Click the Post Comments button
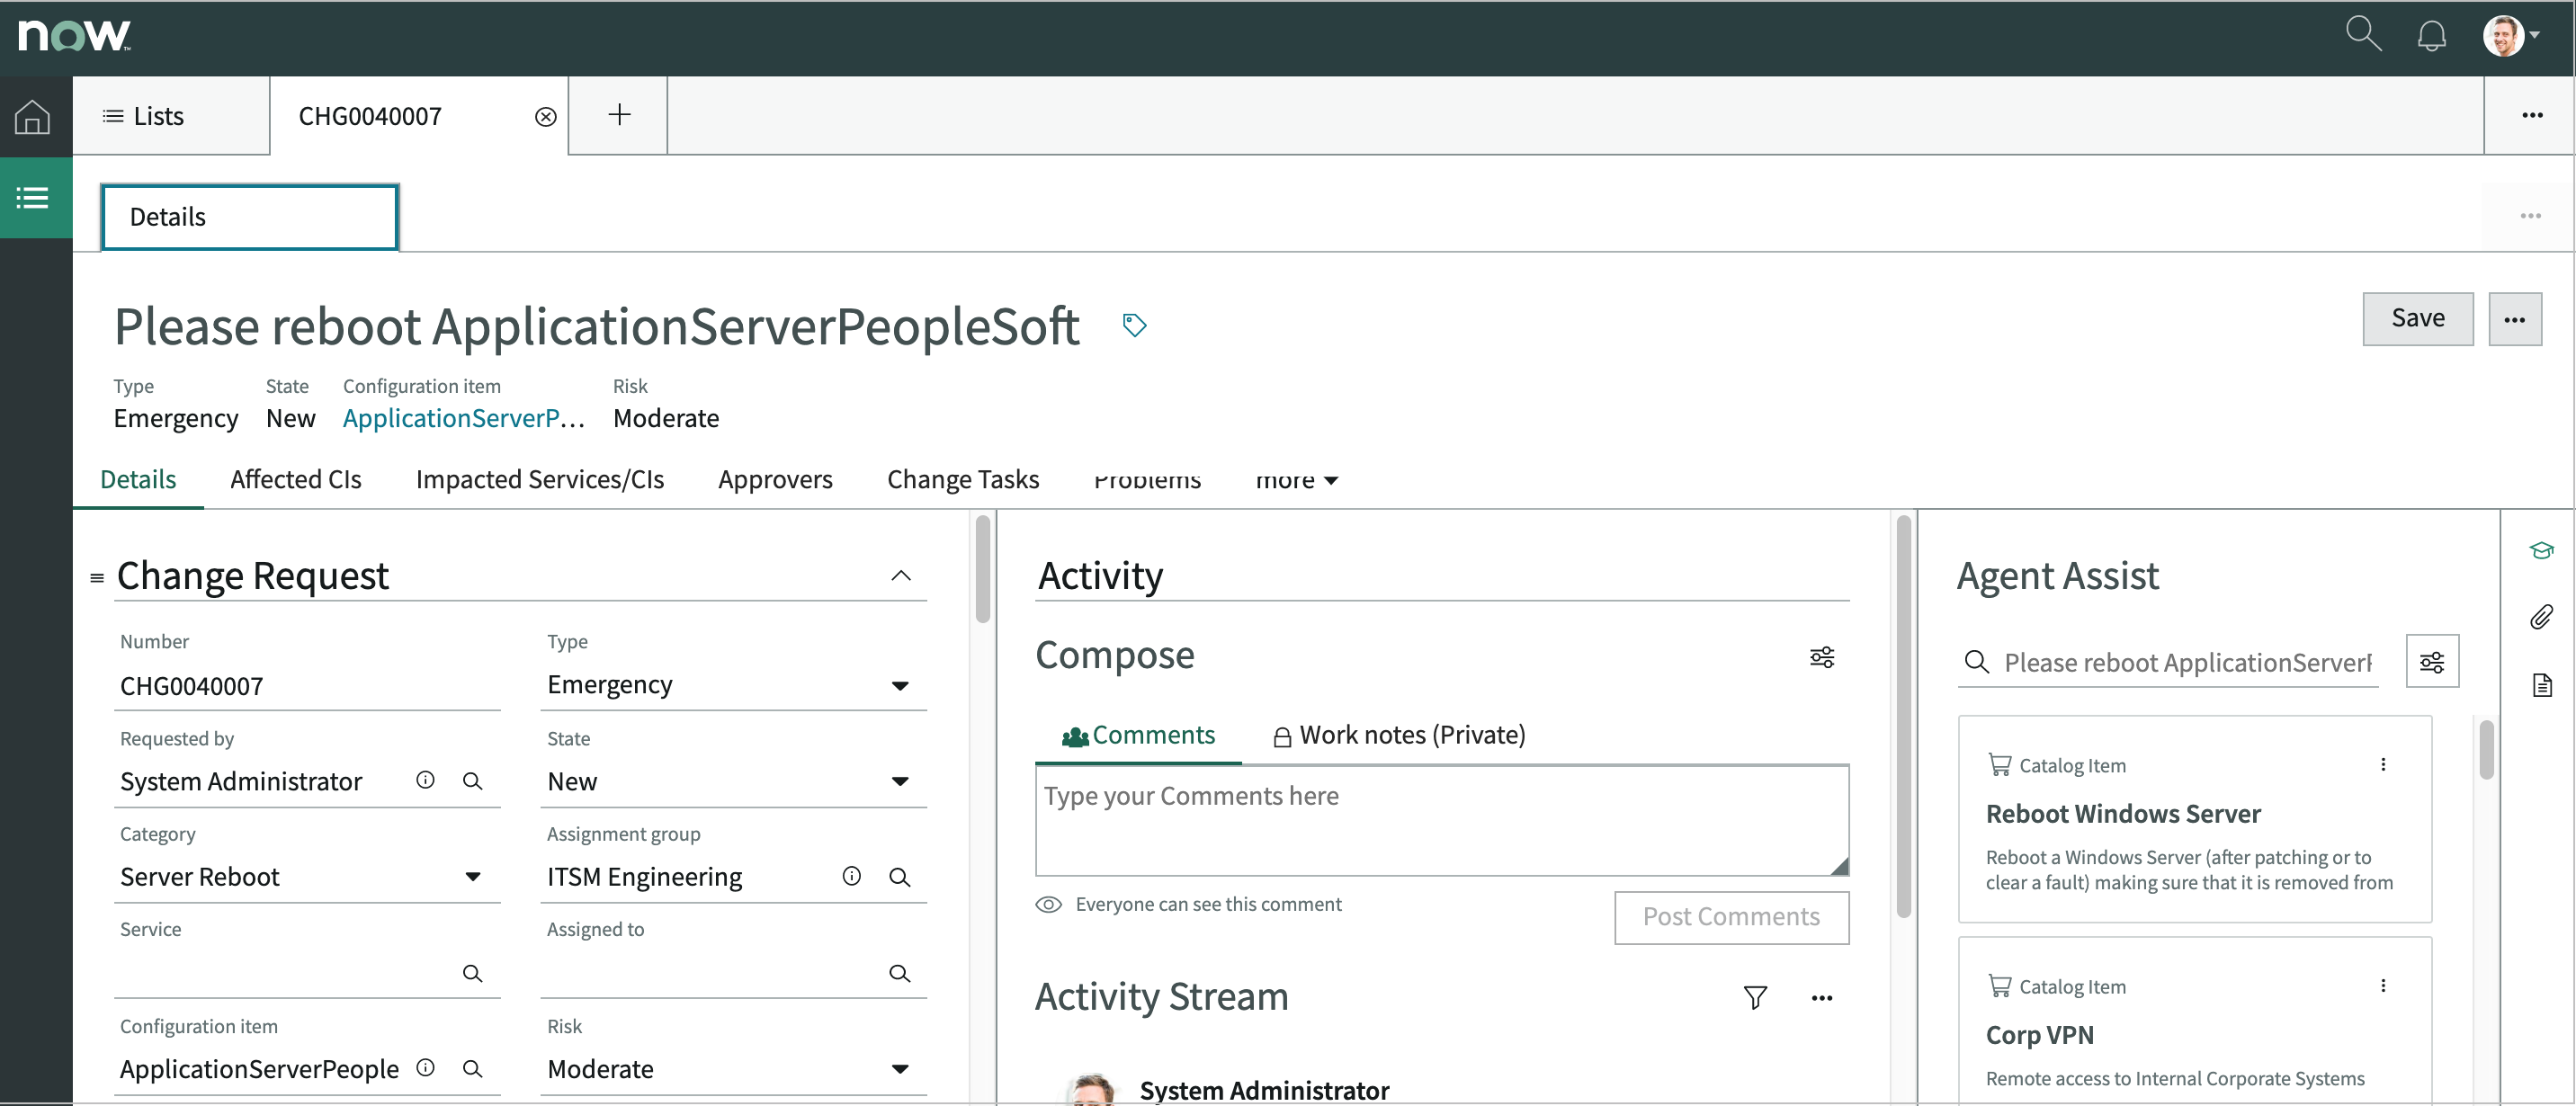The width and height of the screenshot is (2576, 1106). tap(1731, 917)
